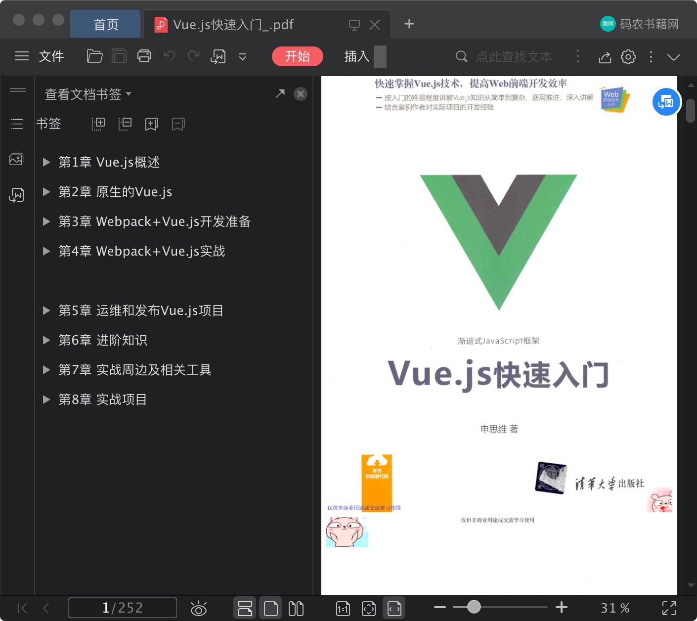Close the Vue.js快速入门_.pdf tab
This screenshot has width=697, height=621.
[375, 25]
